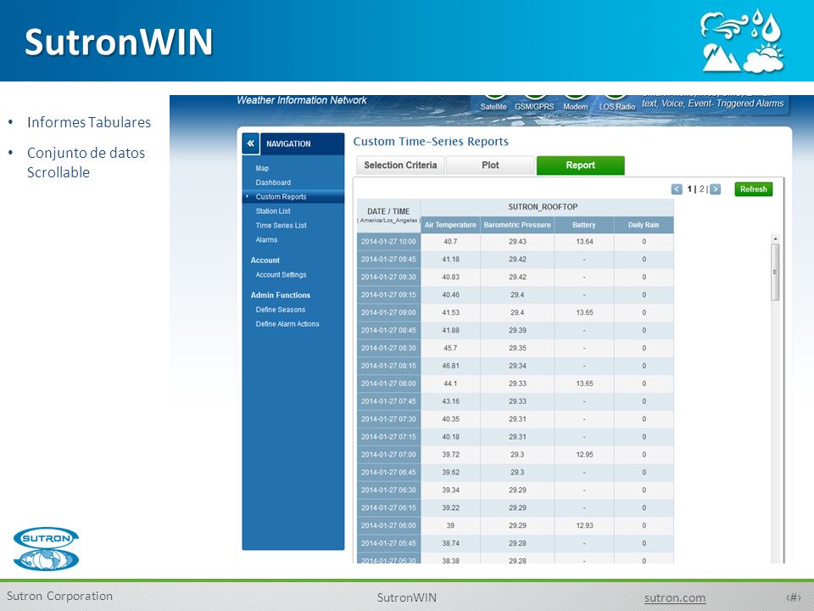Click battery value 12.95

click(x=584, y=455)
